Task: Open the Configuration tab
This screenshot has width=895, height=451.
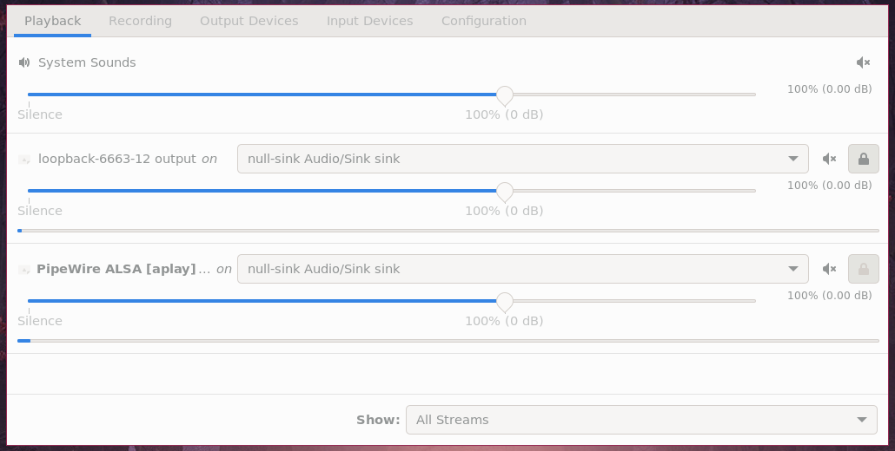Action: tap(483, 21)
